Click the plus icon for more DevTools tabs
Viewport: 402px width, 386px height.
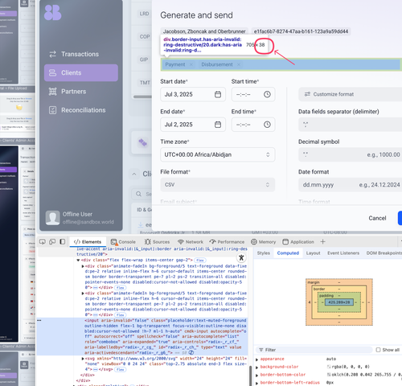[323, 242]
